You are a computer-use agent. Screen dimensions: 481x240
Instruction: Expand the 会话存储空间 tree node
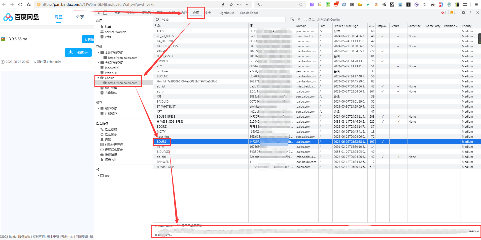[x=98, y=63]
